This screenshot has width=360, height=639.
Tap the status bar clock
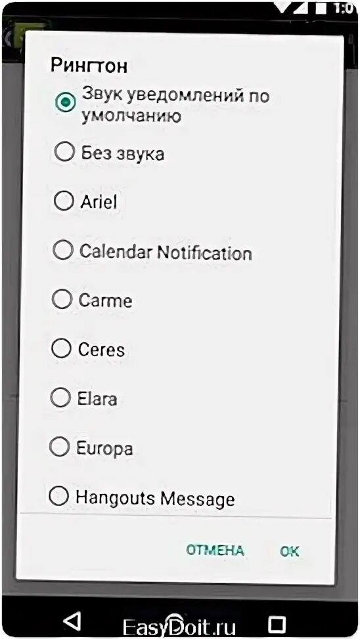click(x=344, y=8)
